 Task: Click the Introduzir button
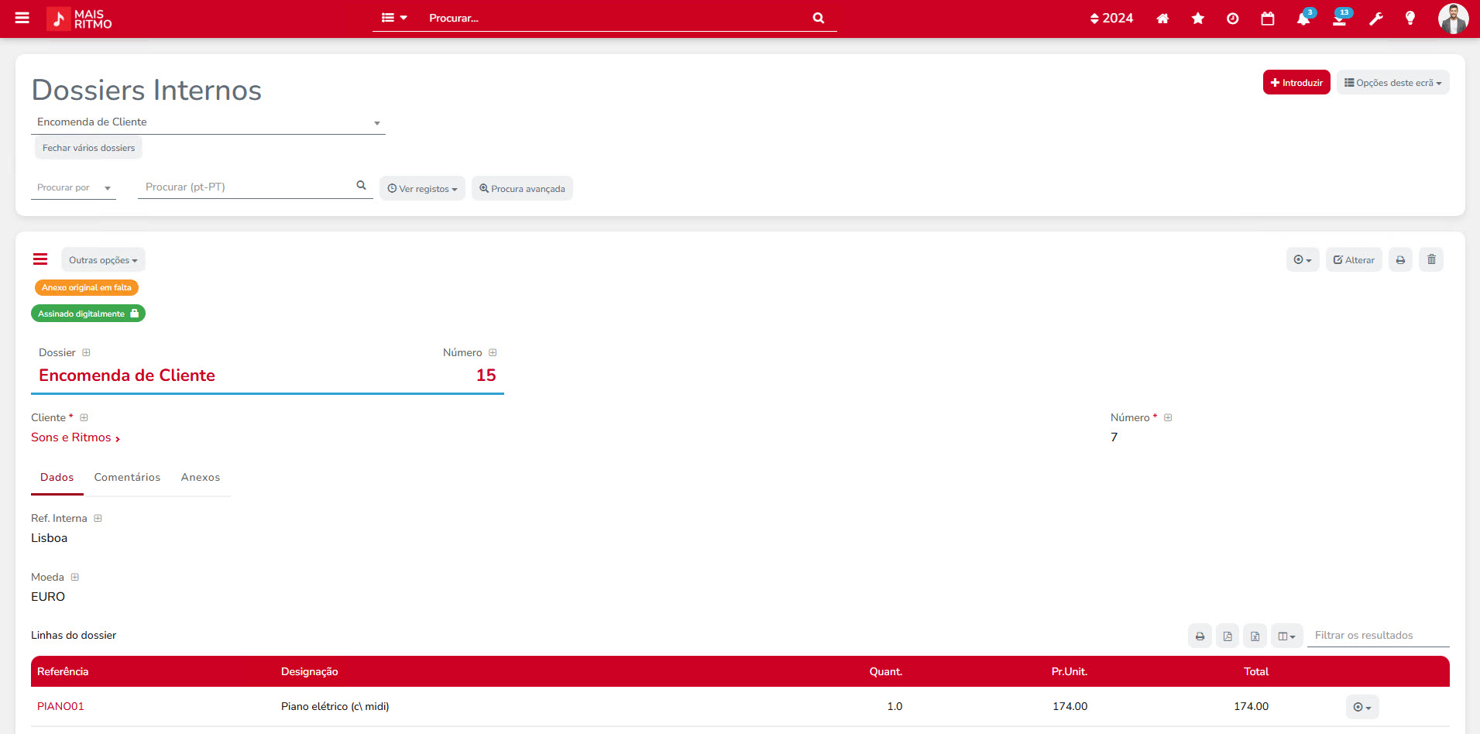point(1296,83)
